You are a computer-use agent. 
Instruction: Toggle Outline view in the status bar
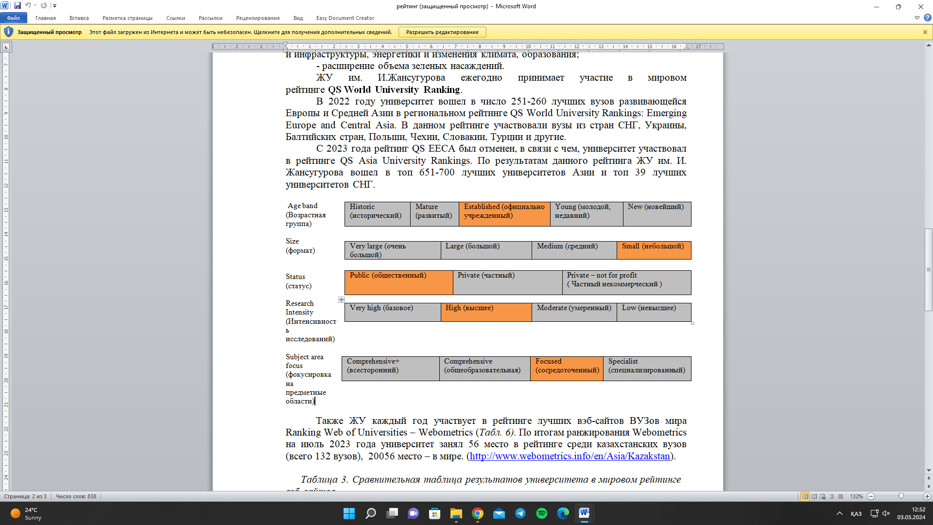pyautogui.click(x=831, y=496)
